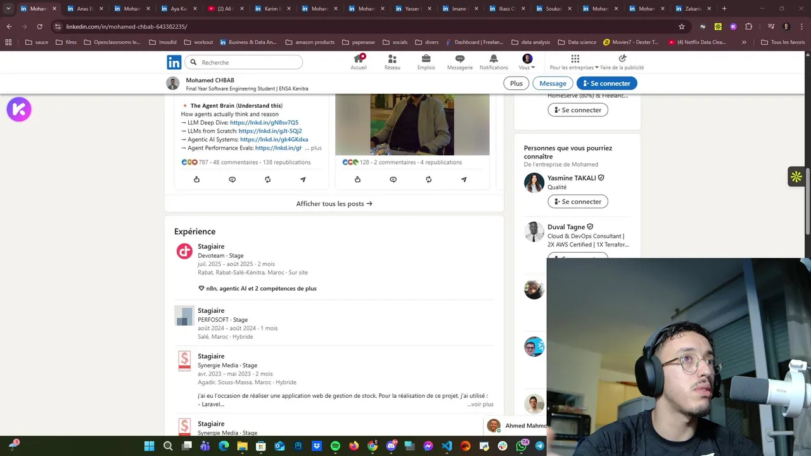Click Se connecter under HomeServe suggestion
811x456 pixels.
578,110
